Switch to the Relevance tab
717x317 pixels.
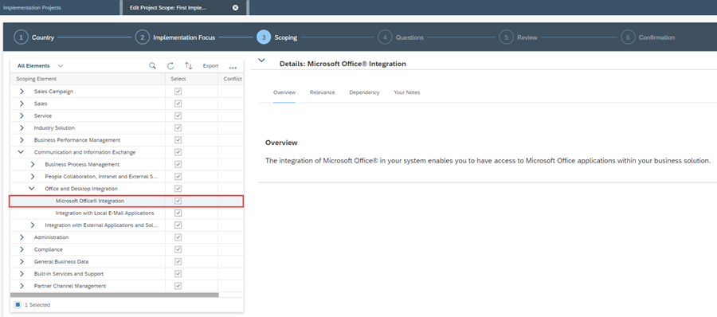[x=323, y=92]
